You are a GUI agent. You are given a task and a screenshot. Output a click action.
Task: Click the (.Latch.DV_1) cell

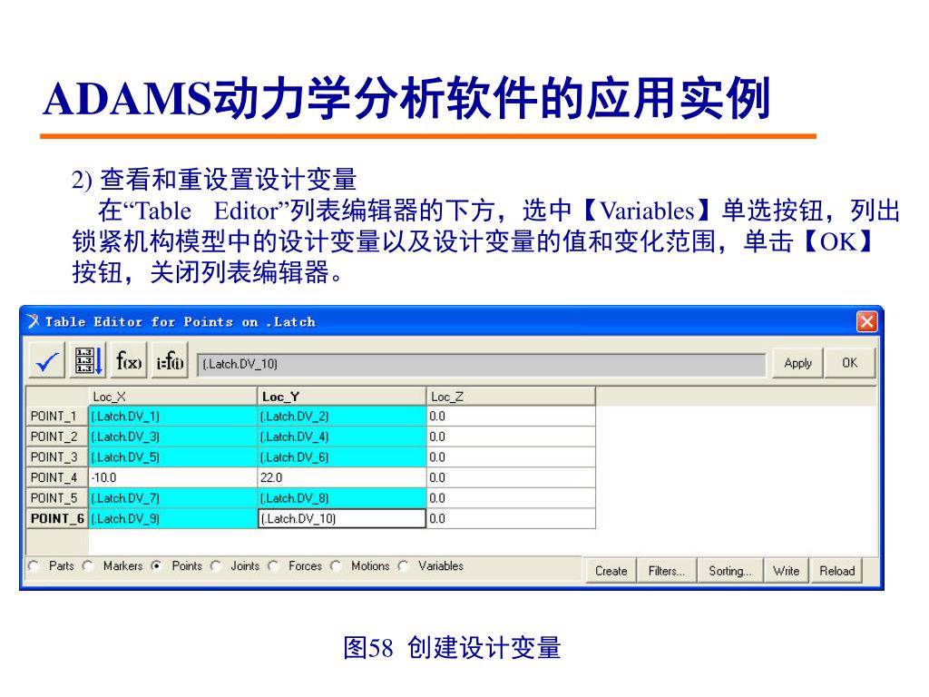pos(172,416)
